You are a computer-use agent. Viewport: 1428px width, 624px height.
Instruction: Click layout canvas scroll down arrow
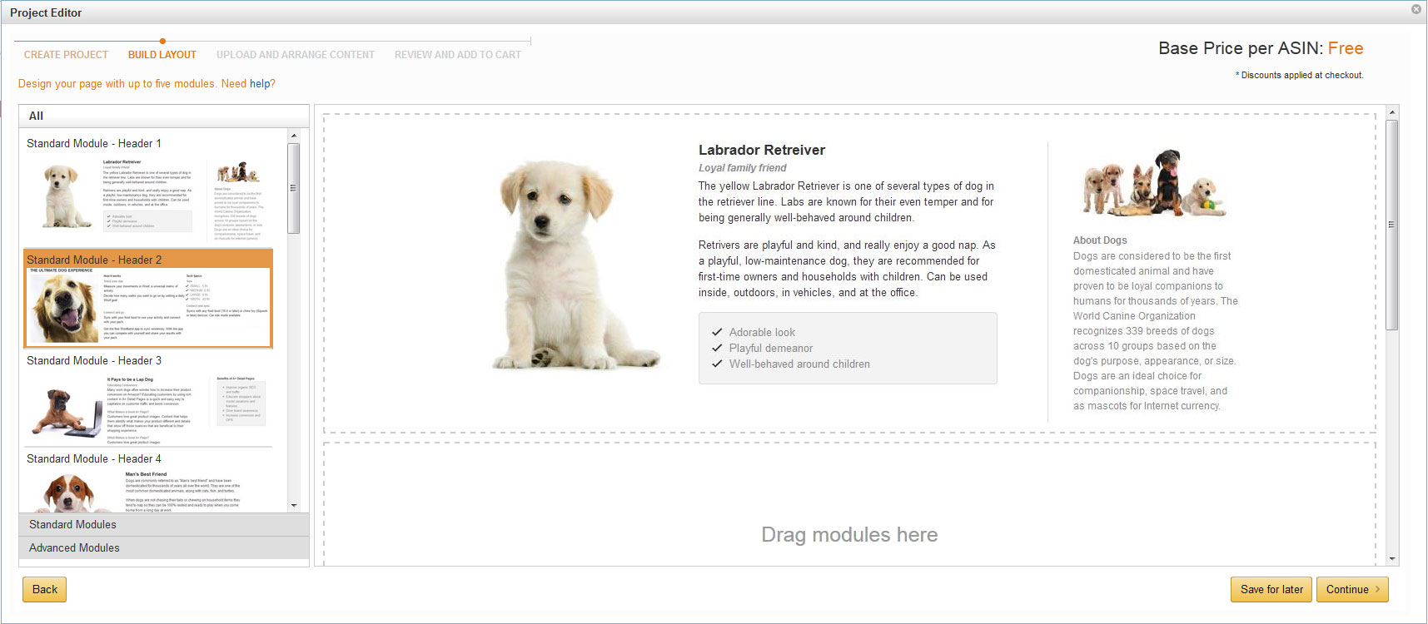(x=1391, y=559)
